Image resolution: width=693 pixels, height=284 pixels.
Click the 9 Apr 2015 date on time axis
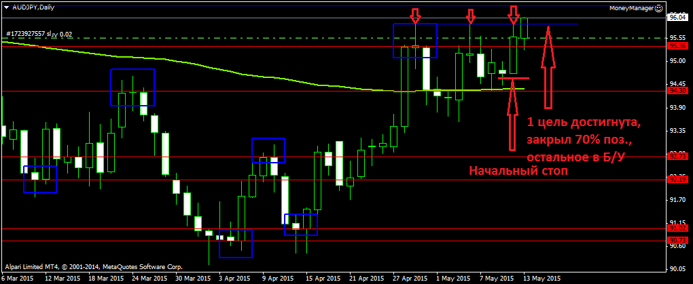tap(279, 279)
